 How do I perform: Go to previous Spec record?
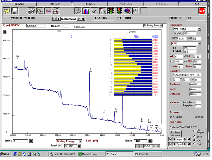coord(174,144)
